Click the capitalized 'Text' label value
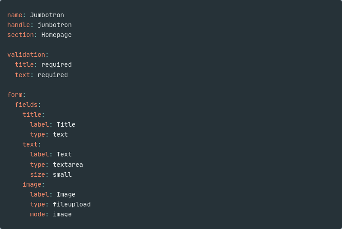Viewport: 342px width, 229px height. (64, 154)
